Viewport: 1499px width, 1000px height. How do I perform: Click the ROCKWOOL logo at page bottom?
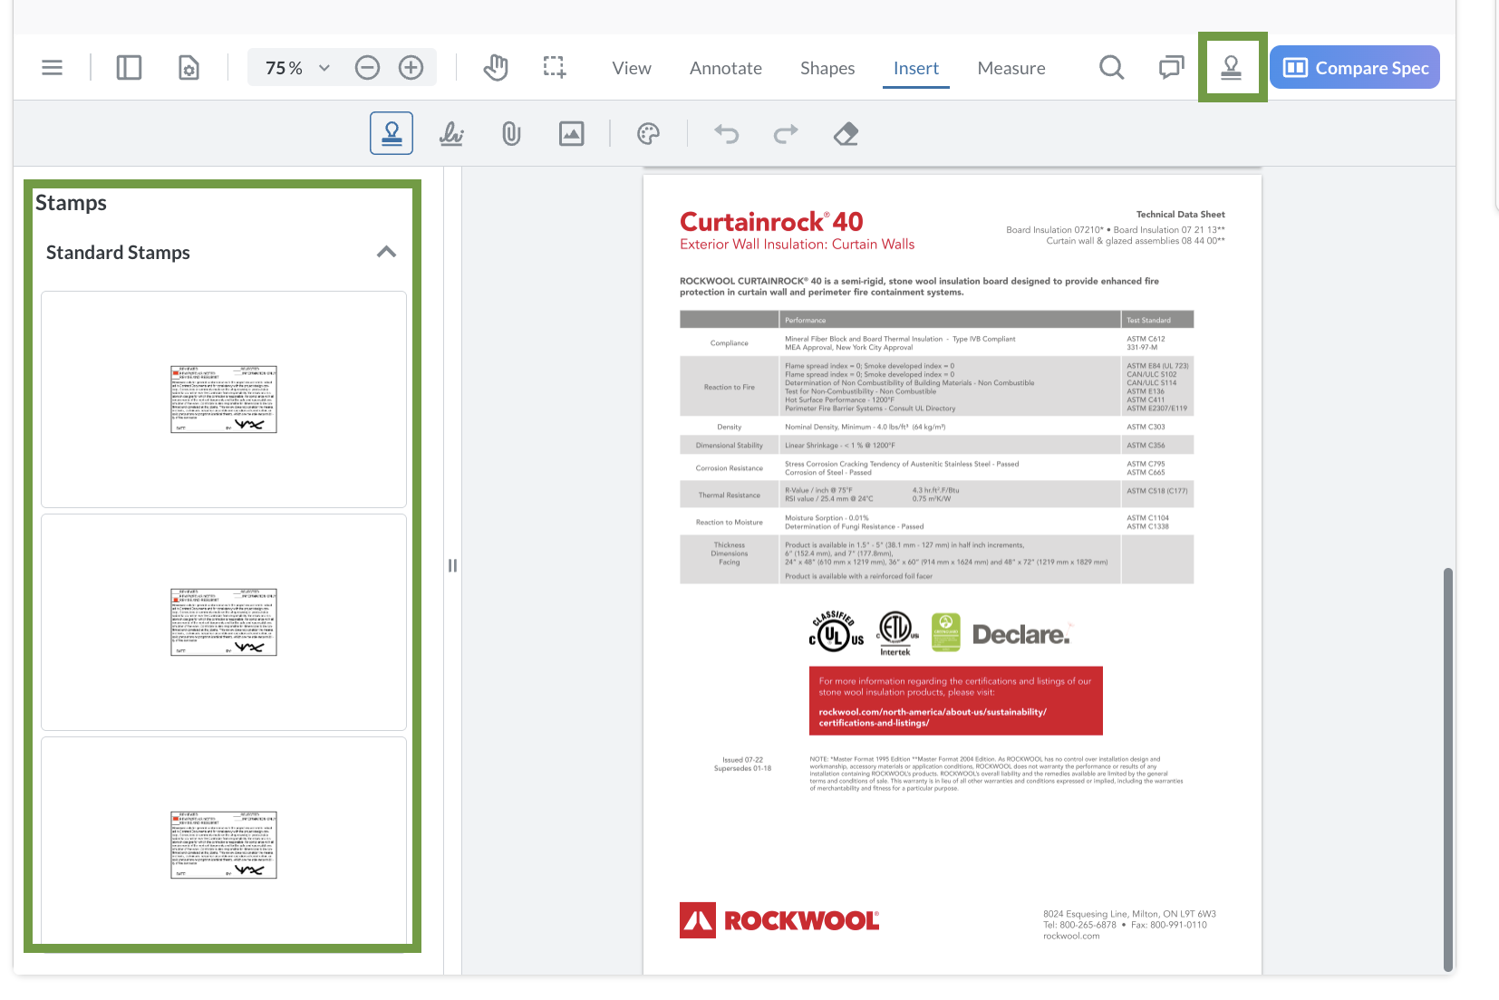click(779, 920)
